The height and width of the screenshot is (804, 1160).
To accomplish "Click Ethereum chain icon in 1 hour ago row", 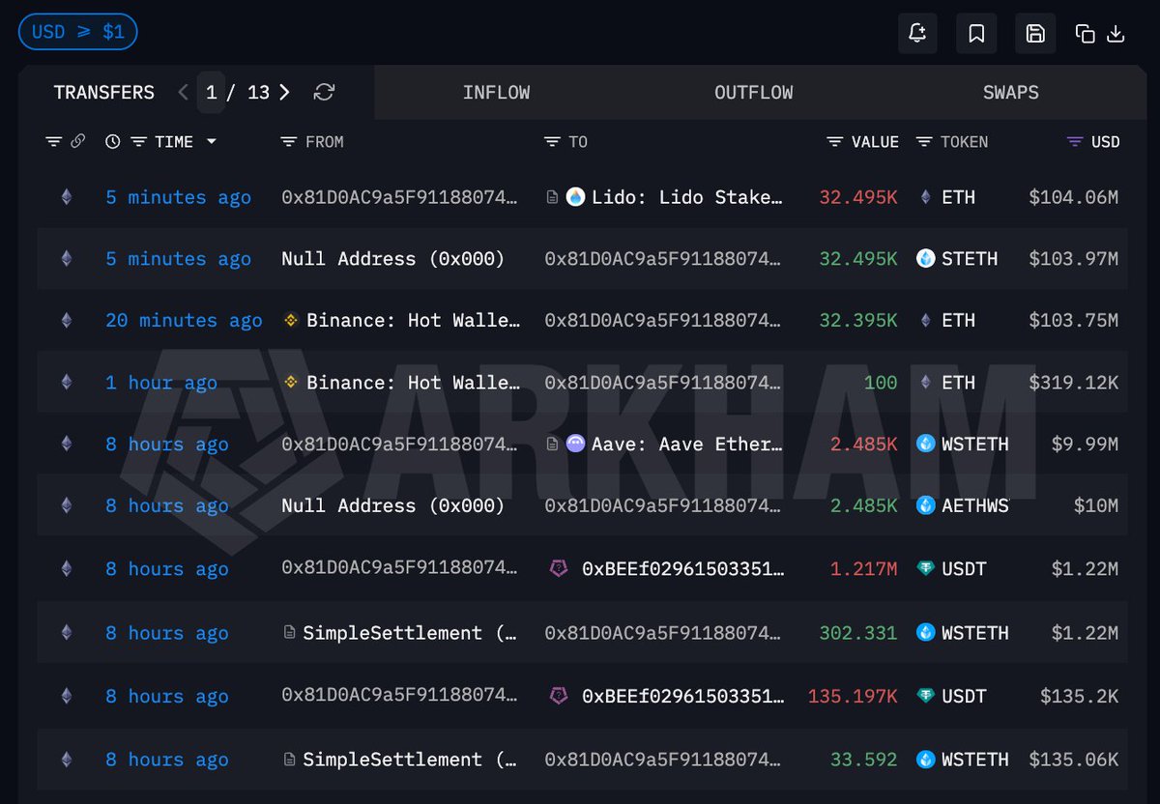I will [x=67, y=383].
